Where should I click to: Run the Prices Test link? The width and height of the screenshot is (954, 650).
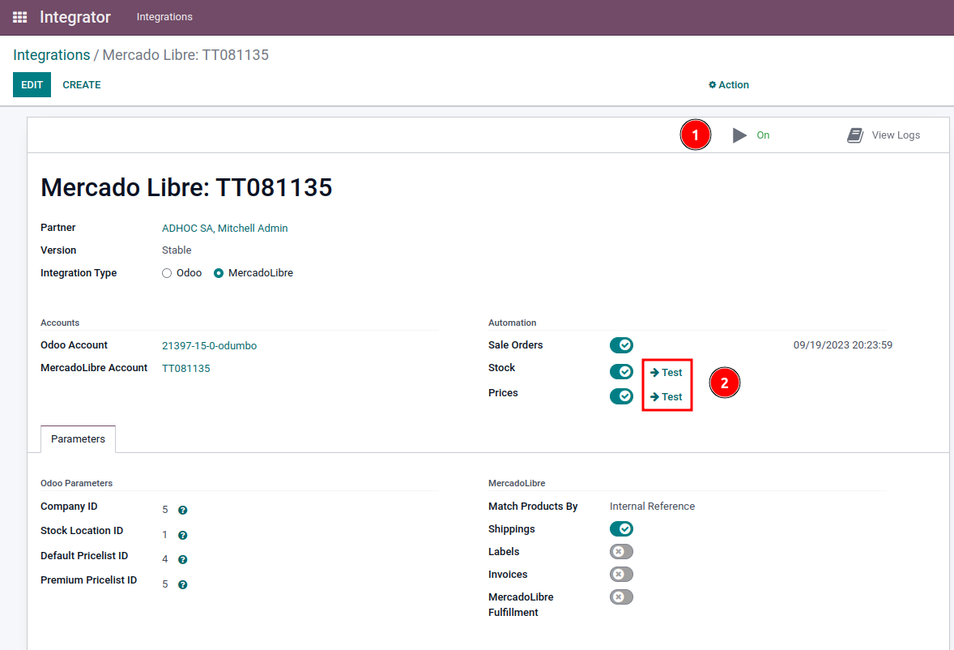[667, 397]
